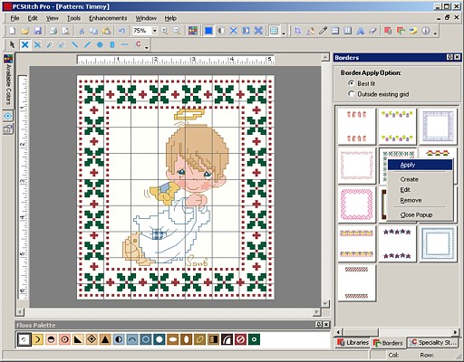The height and width of the screenshot is (362, 464).
Task: Select the text lettering tool
Action: point(361,31)
